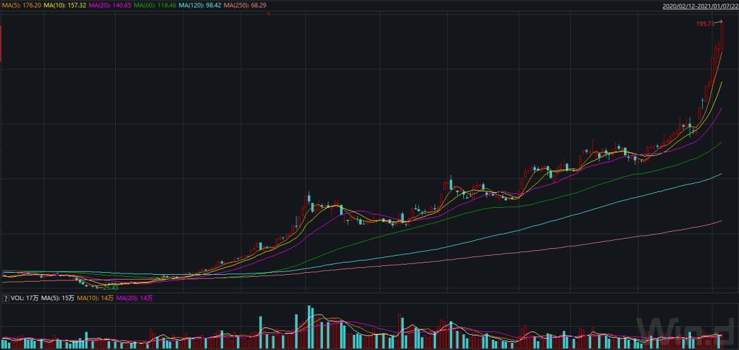Click the small red marker atop the chart
This screenshot has width=739, height=350.
(268, 14)
